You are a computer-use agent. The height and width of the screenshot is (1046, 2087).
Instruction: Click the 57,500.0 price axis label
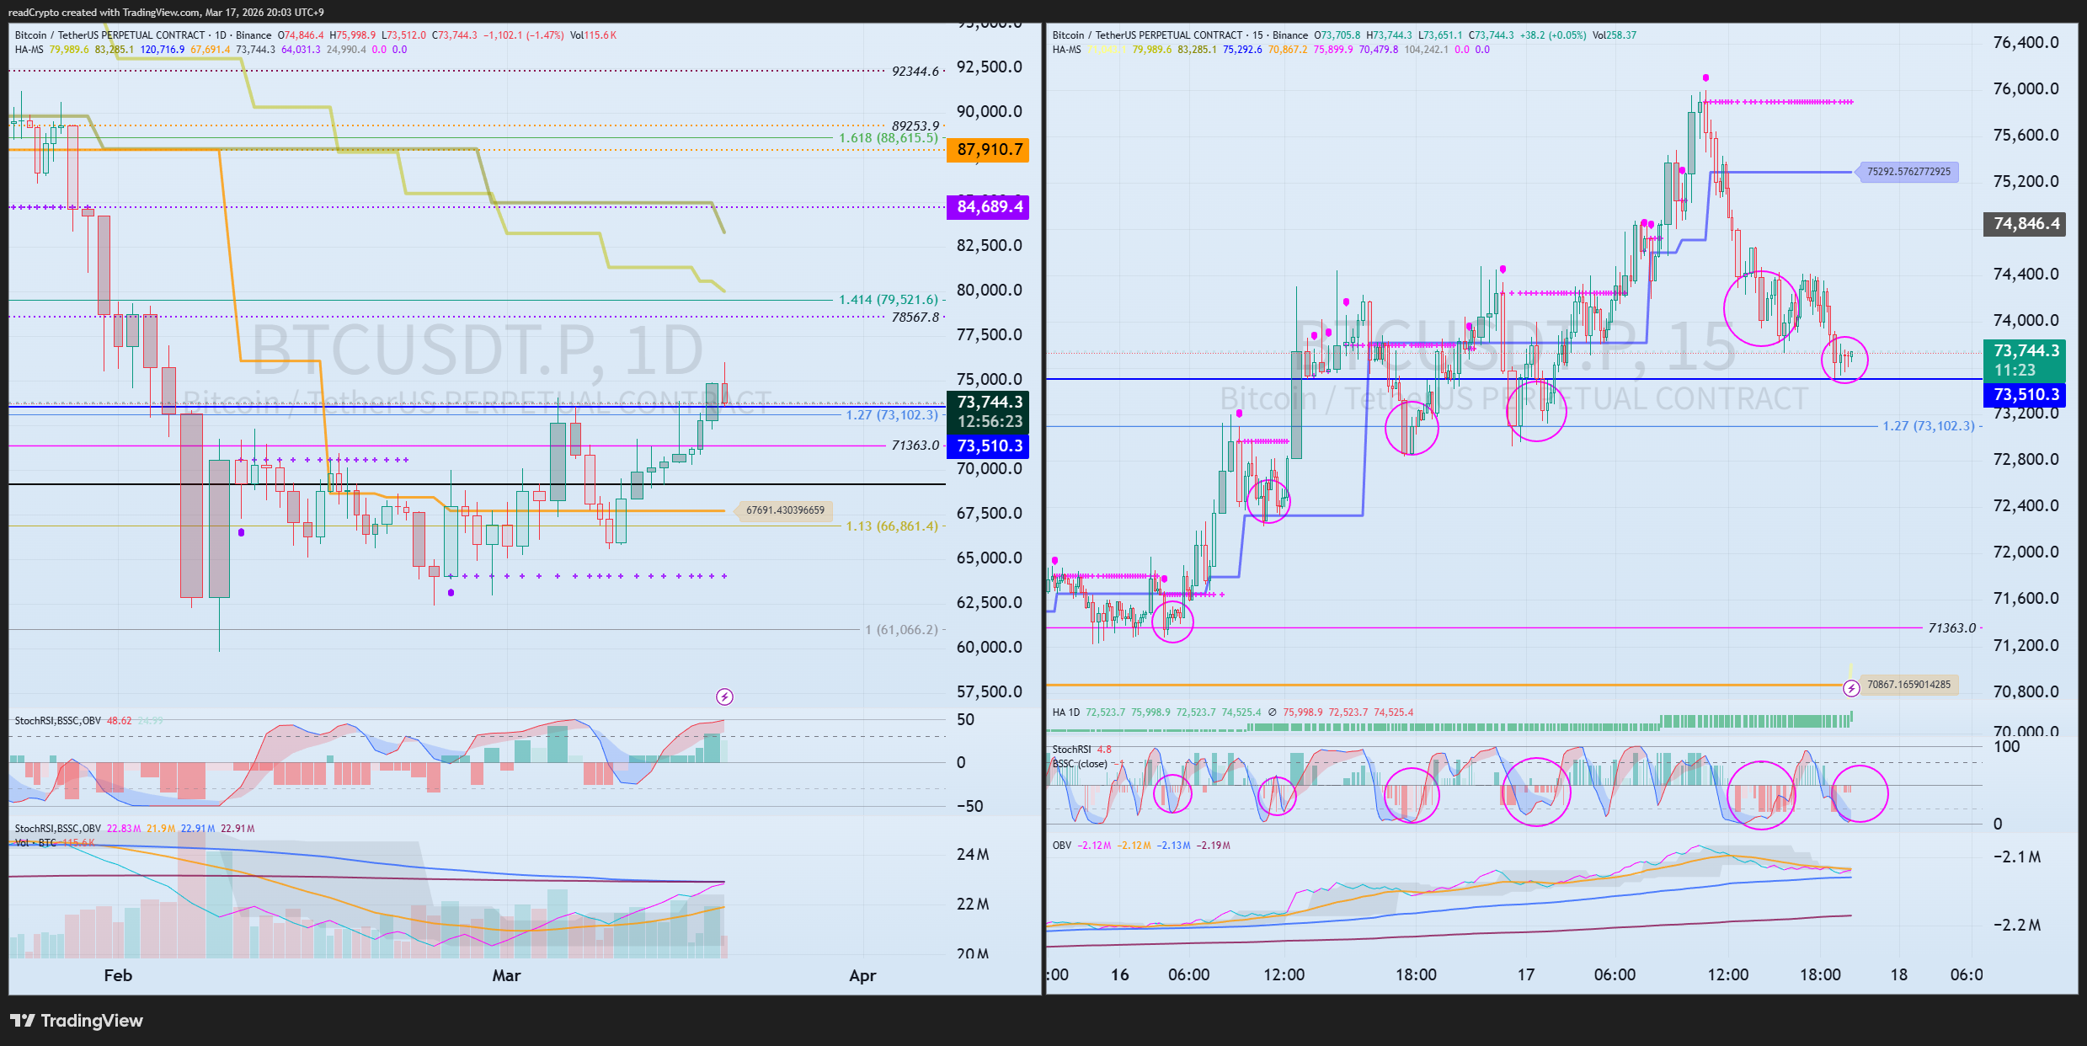tap(990, 692)
